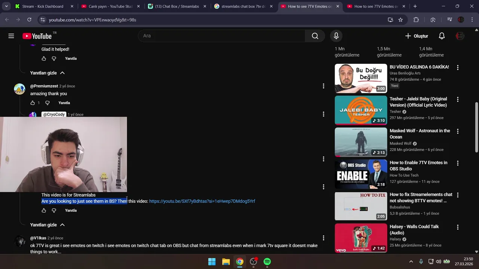Open Uras Benlioğlu Artı channel name
Image resolution: width=479 pixels, height=269 pixels.
tap(405, 73)
